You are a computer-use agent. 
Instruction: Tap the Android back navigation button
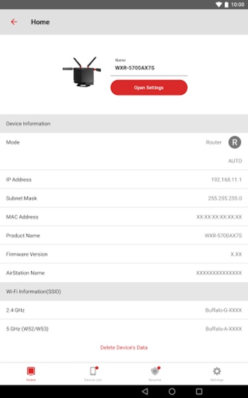[x=145, y=391]
